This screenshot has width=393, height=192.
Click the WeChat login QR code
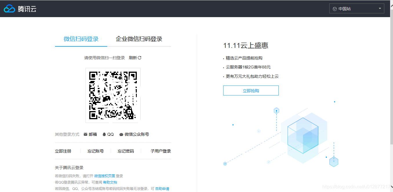113,95
